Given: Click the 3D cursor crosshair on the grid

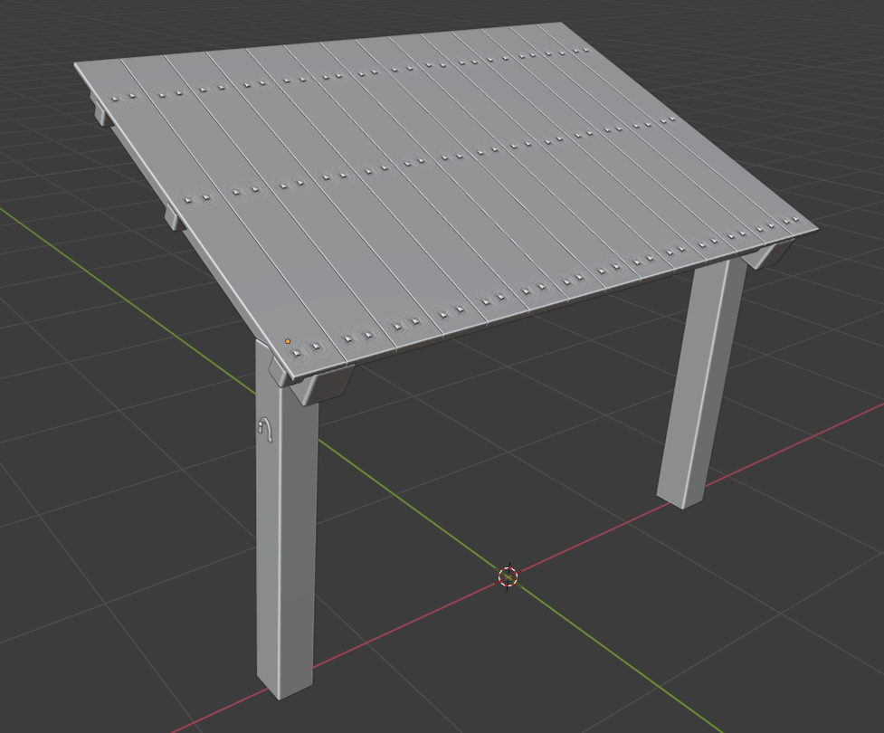Looking at the screenshot, I should click(509, 576).
